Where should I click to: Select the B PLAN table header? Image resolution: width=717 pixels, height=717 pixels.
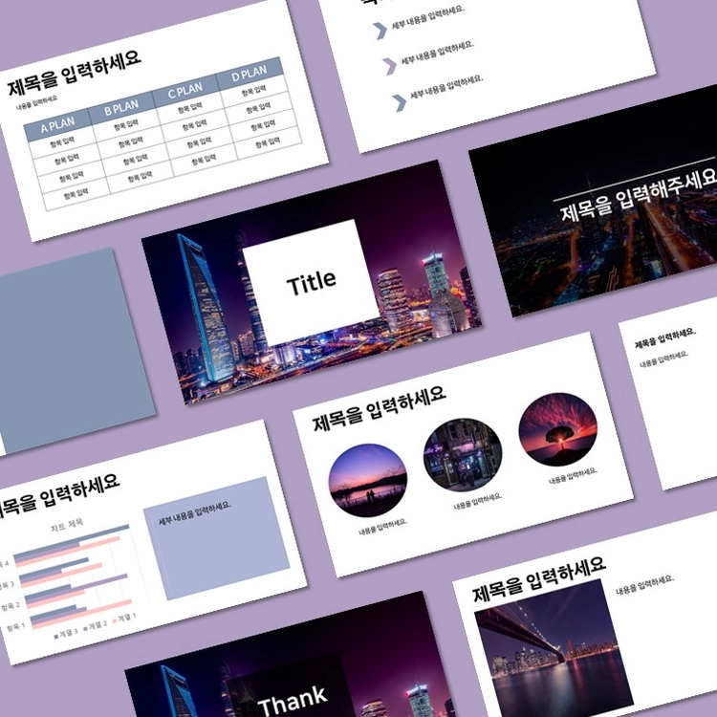[121, 108]
